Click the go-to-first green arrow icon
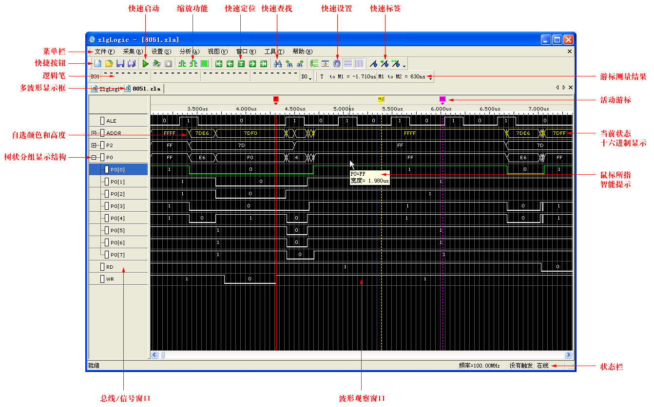The height and width of the screenshot is (407, 654). point(219,63)
